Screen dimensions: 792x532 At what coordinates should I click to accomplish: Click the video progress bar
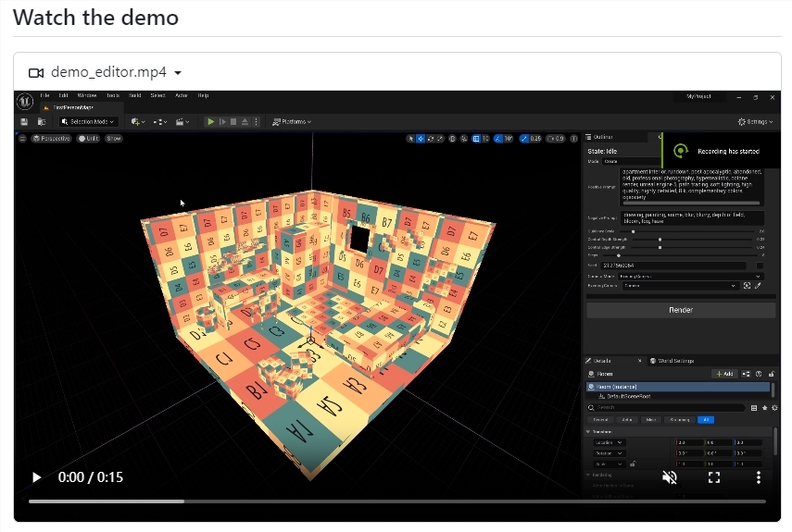pyautogui.click(x=396, y=501)
